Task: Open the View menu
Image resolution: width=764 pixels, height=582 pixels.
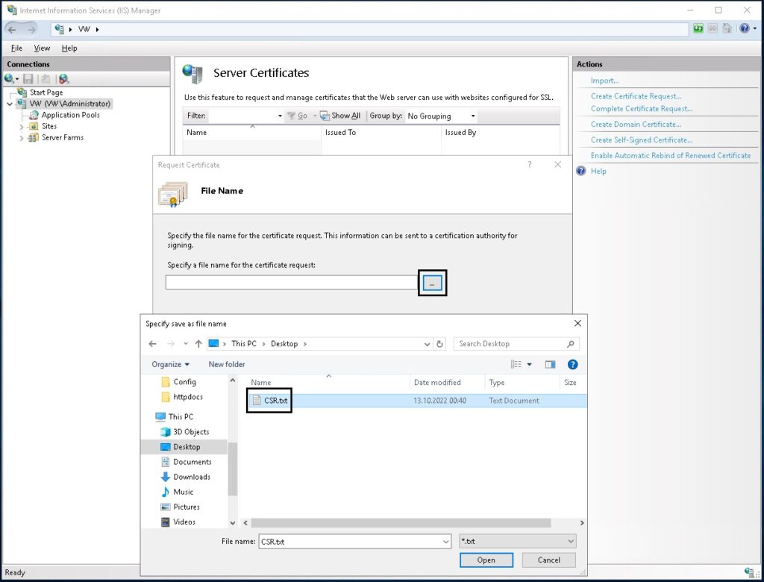Action: (42, 48)
